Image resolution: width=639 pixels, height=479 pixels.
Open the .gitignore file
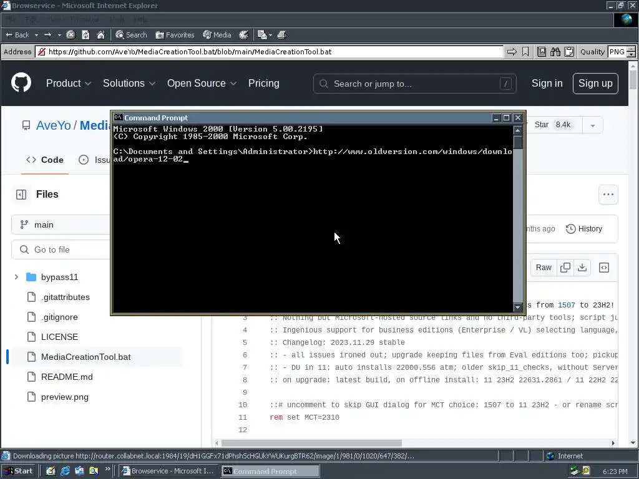coord(59,317)
